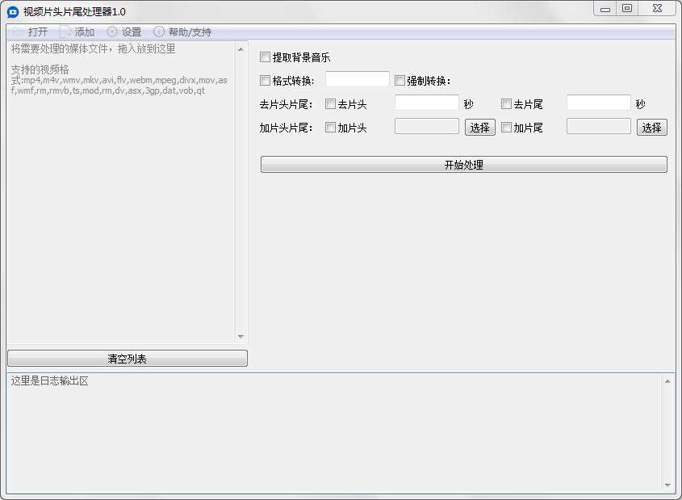Image resolution: width=682 pixels, height=500 pixels.
Task: Enable the 提取背景音乐 checkbox
Action: click(x=265, y=57)
